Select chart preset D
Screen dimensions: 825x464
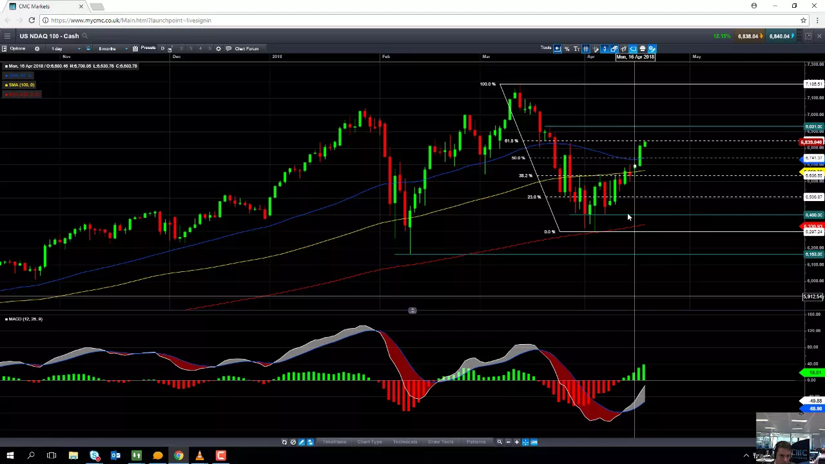(162, 49)
